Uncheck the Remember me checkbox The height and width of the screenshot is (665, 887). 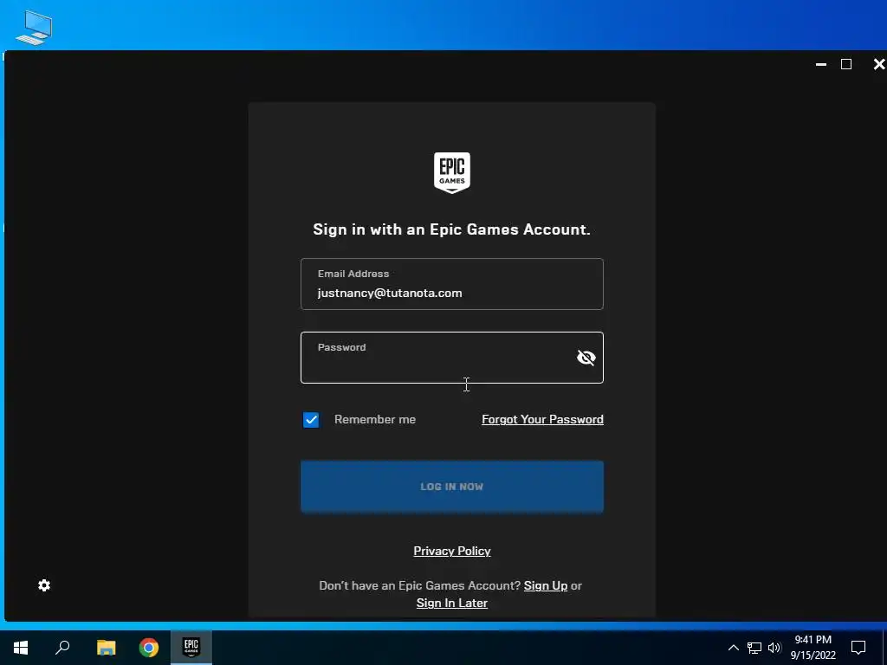311,420
